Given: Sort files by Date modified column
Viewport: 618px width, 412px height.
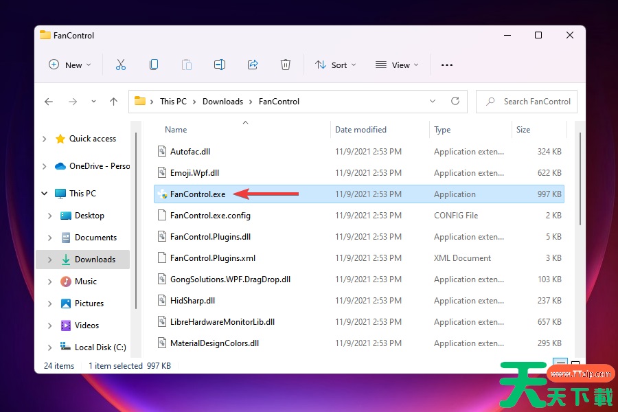Looking at the screenshot, I should tap(360, 129).
